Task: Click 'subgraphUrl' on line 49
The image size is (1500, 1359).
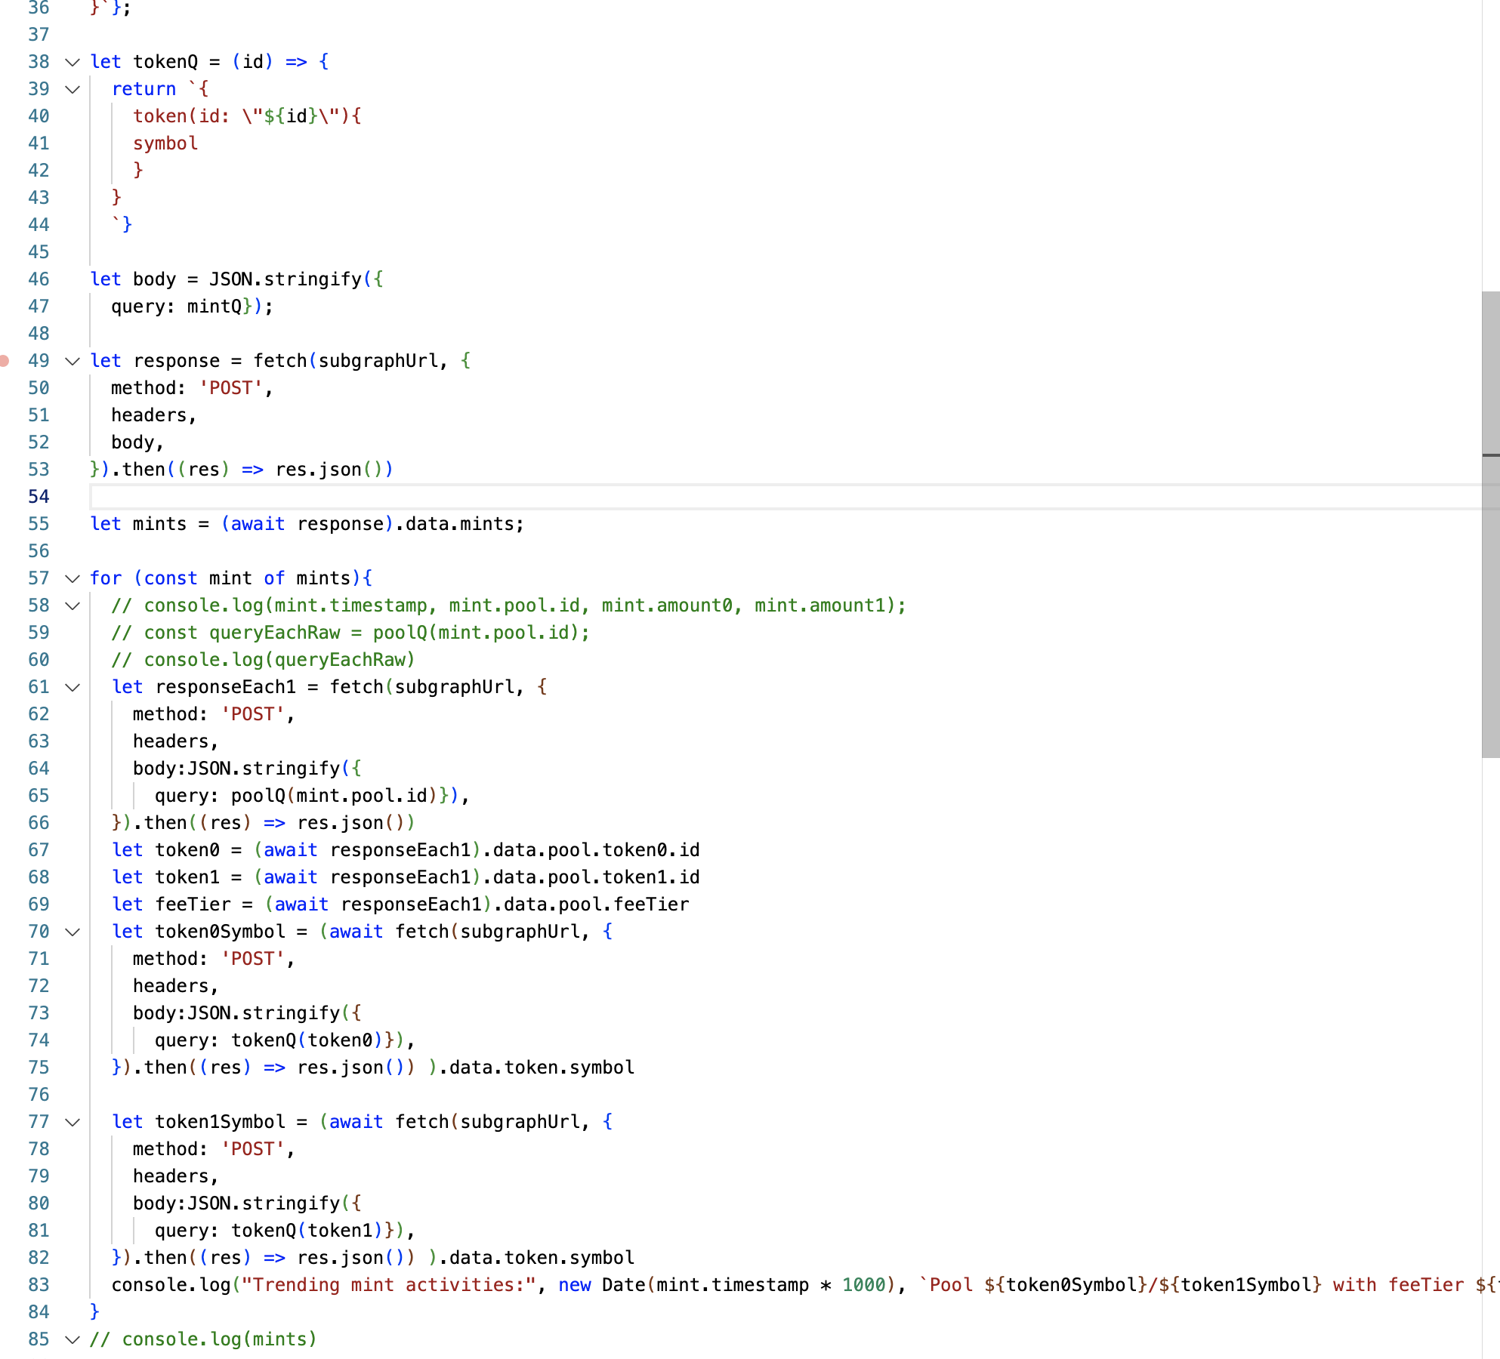Action: [378, 361]
